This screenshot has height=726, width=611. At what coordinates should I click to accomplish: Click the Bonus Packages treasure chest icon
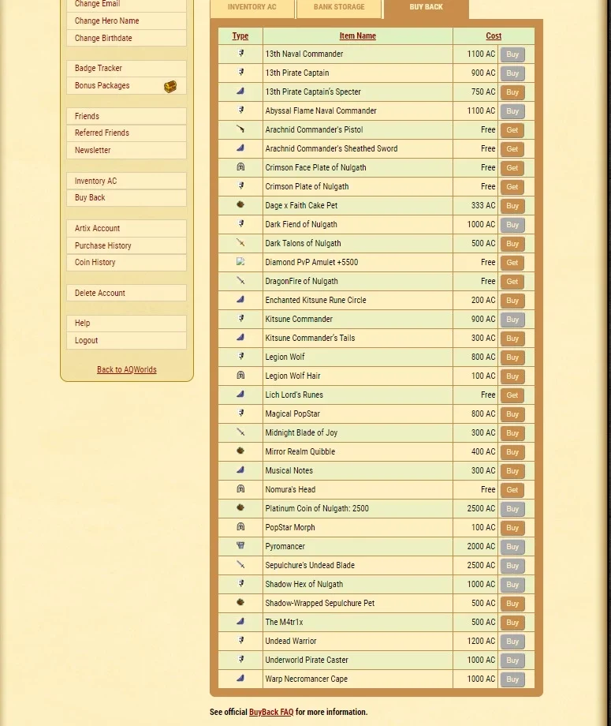[170, 87]
